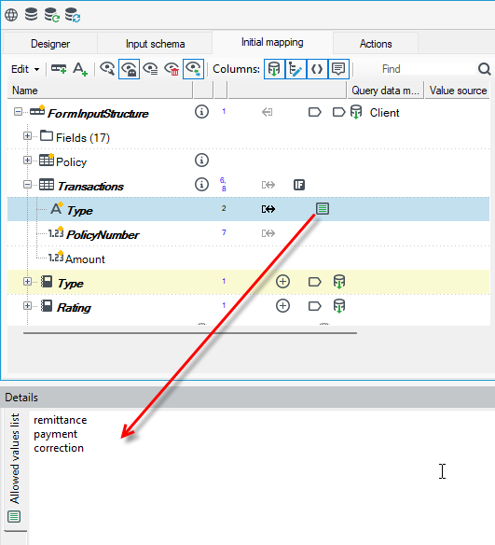
Task: Expand the Policy table node
Action: click(27, 161)
